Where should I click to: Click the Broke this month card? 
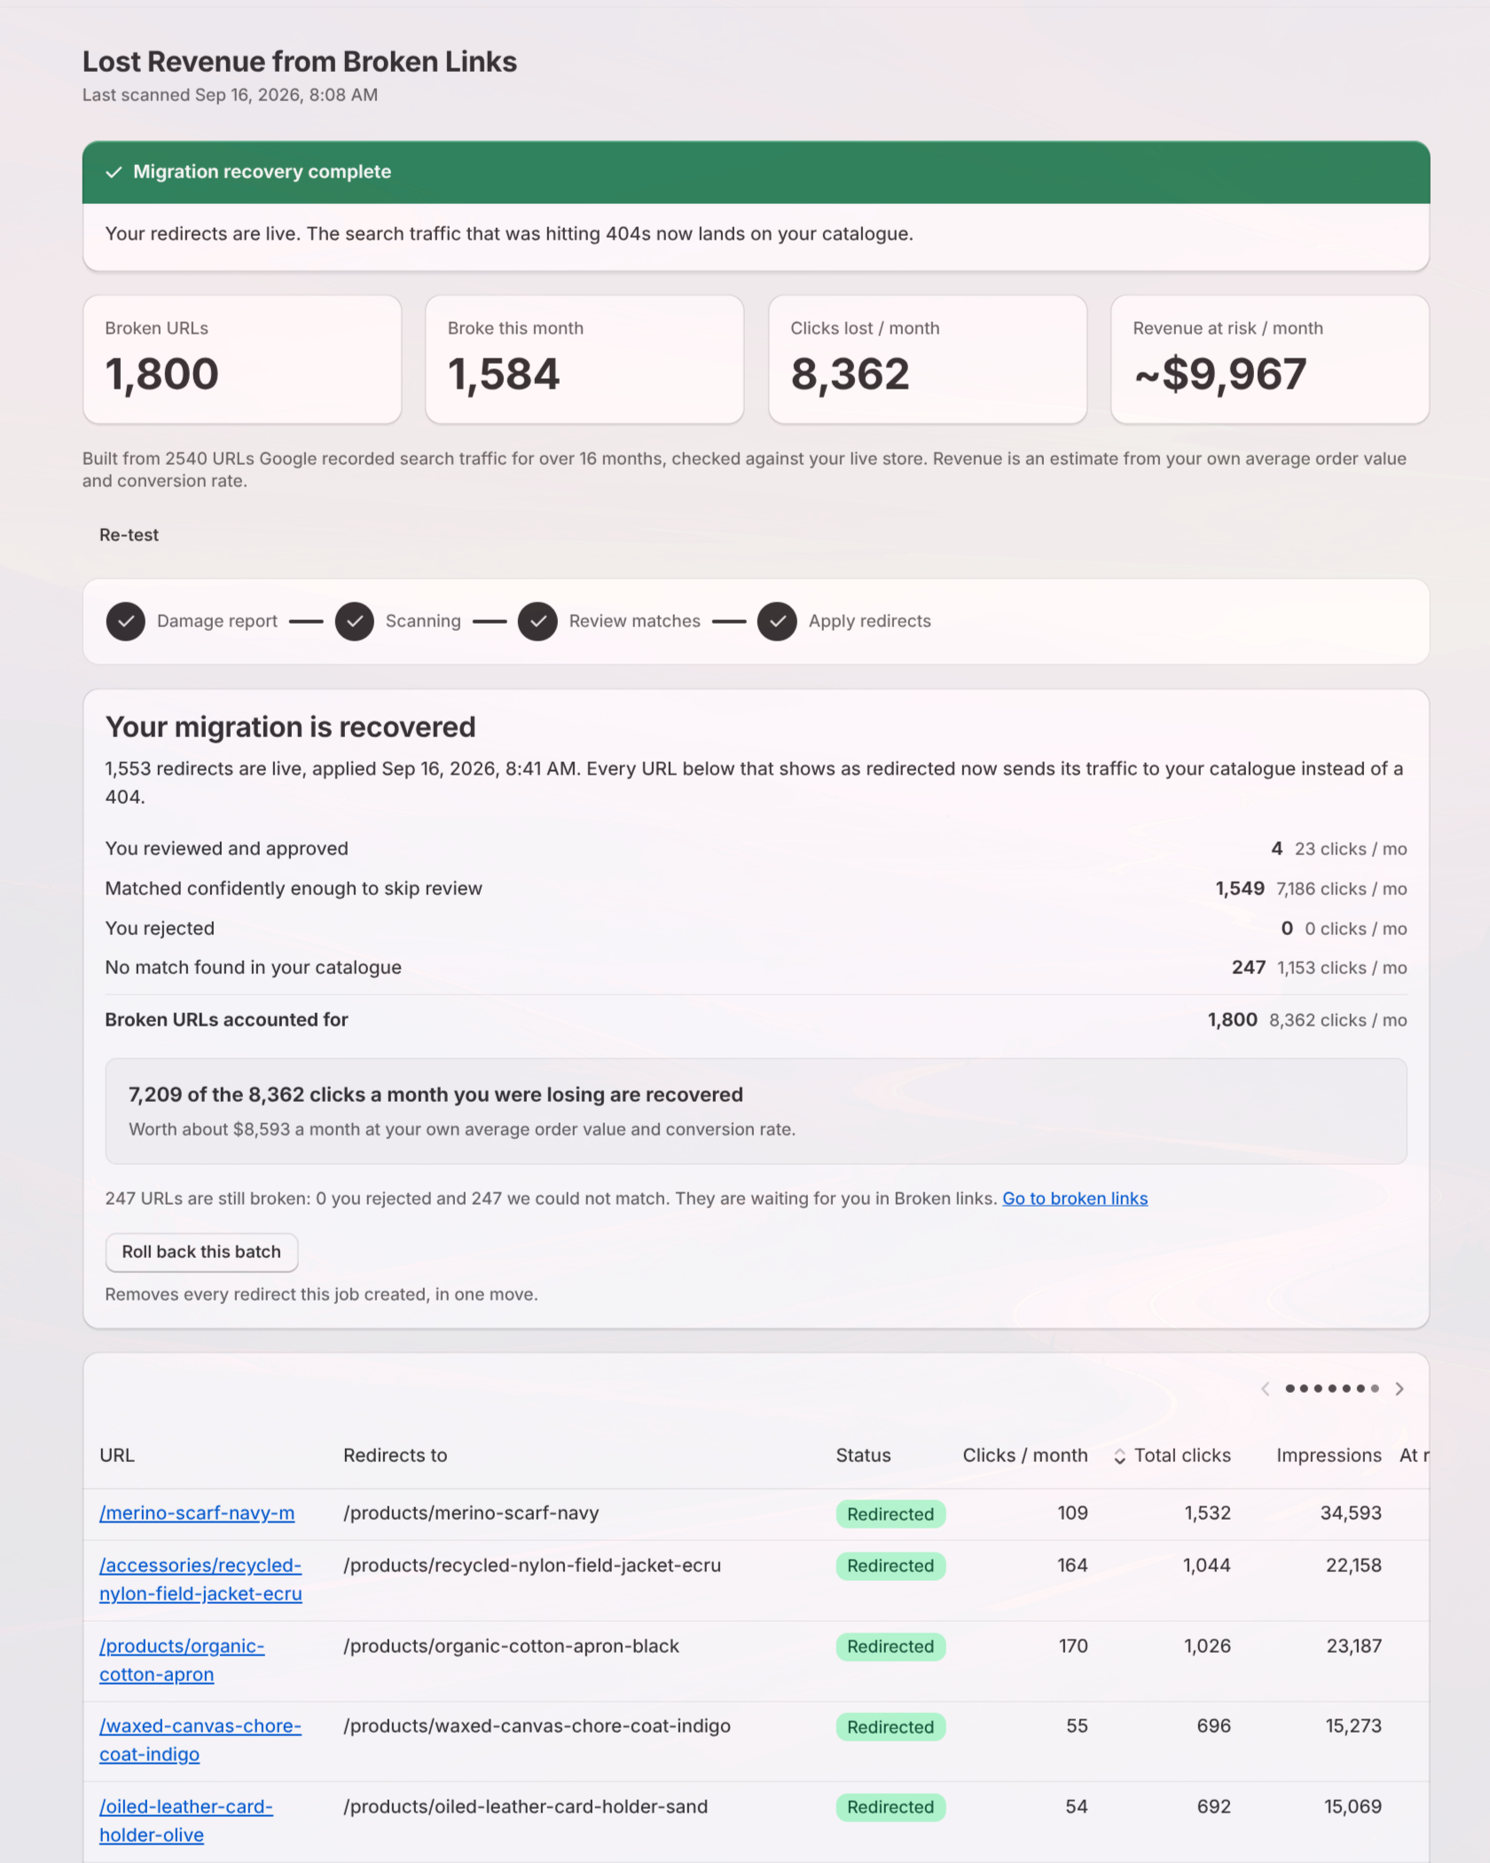(x=584, y=360)
